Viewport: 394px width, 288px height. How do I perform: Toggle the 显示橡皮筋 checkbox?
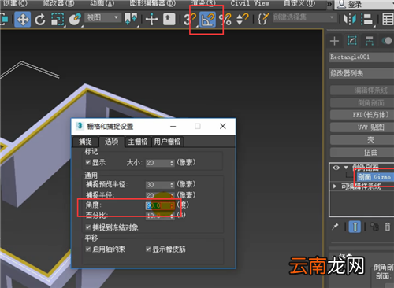coord(148,249)
